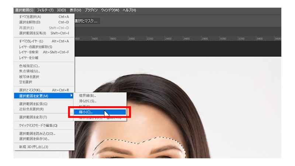Open the ウィンドウ(W) menu
This screenshot has height=166, width=295.
(x=110, y=10)
